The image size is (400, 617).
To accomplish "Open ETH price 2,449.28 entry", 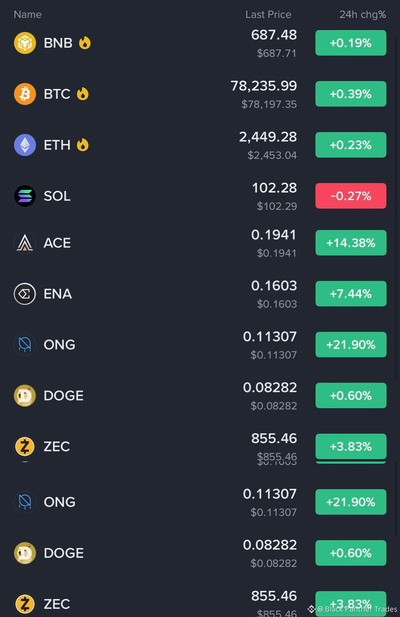I will [x=268, y=137].
